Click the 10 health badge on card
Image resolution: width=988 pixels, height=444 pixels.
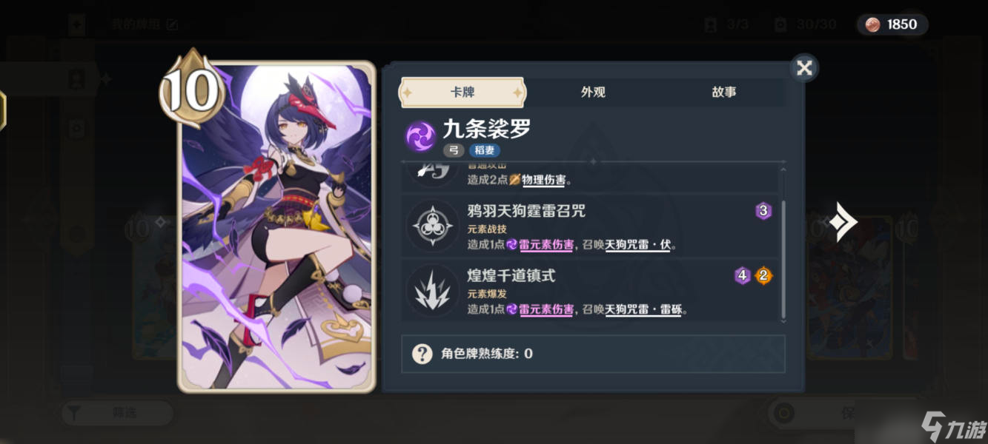[x=192, y=90]
